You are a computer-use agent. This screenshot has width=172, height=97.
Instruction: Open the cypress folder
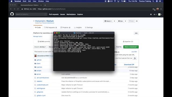(x=39, y=67)
